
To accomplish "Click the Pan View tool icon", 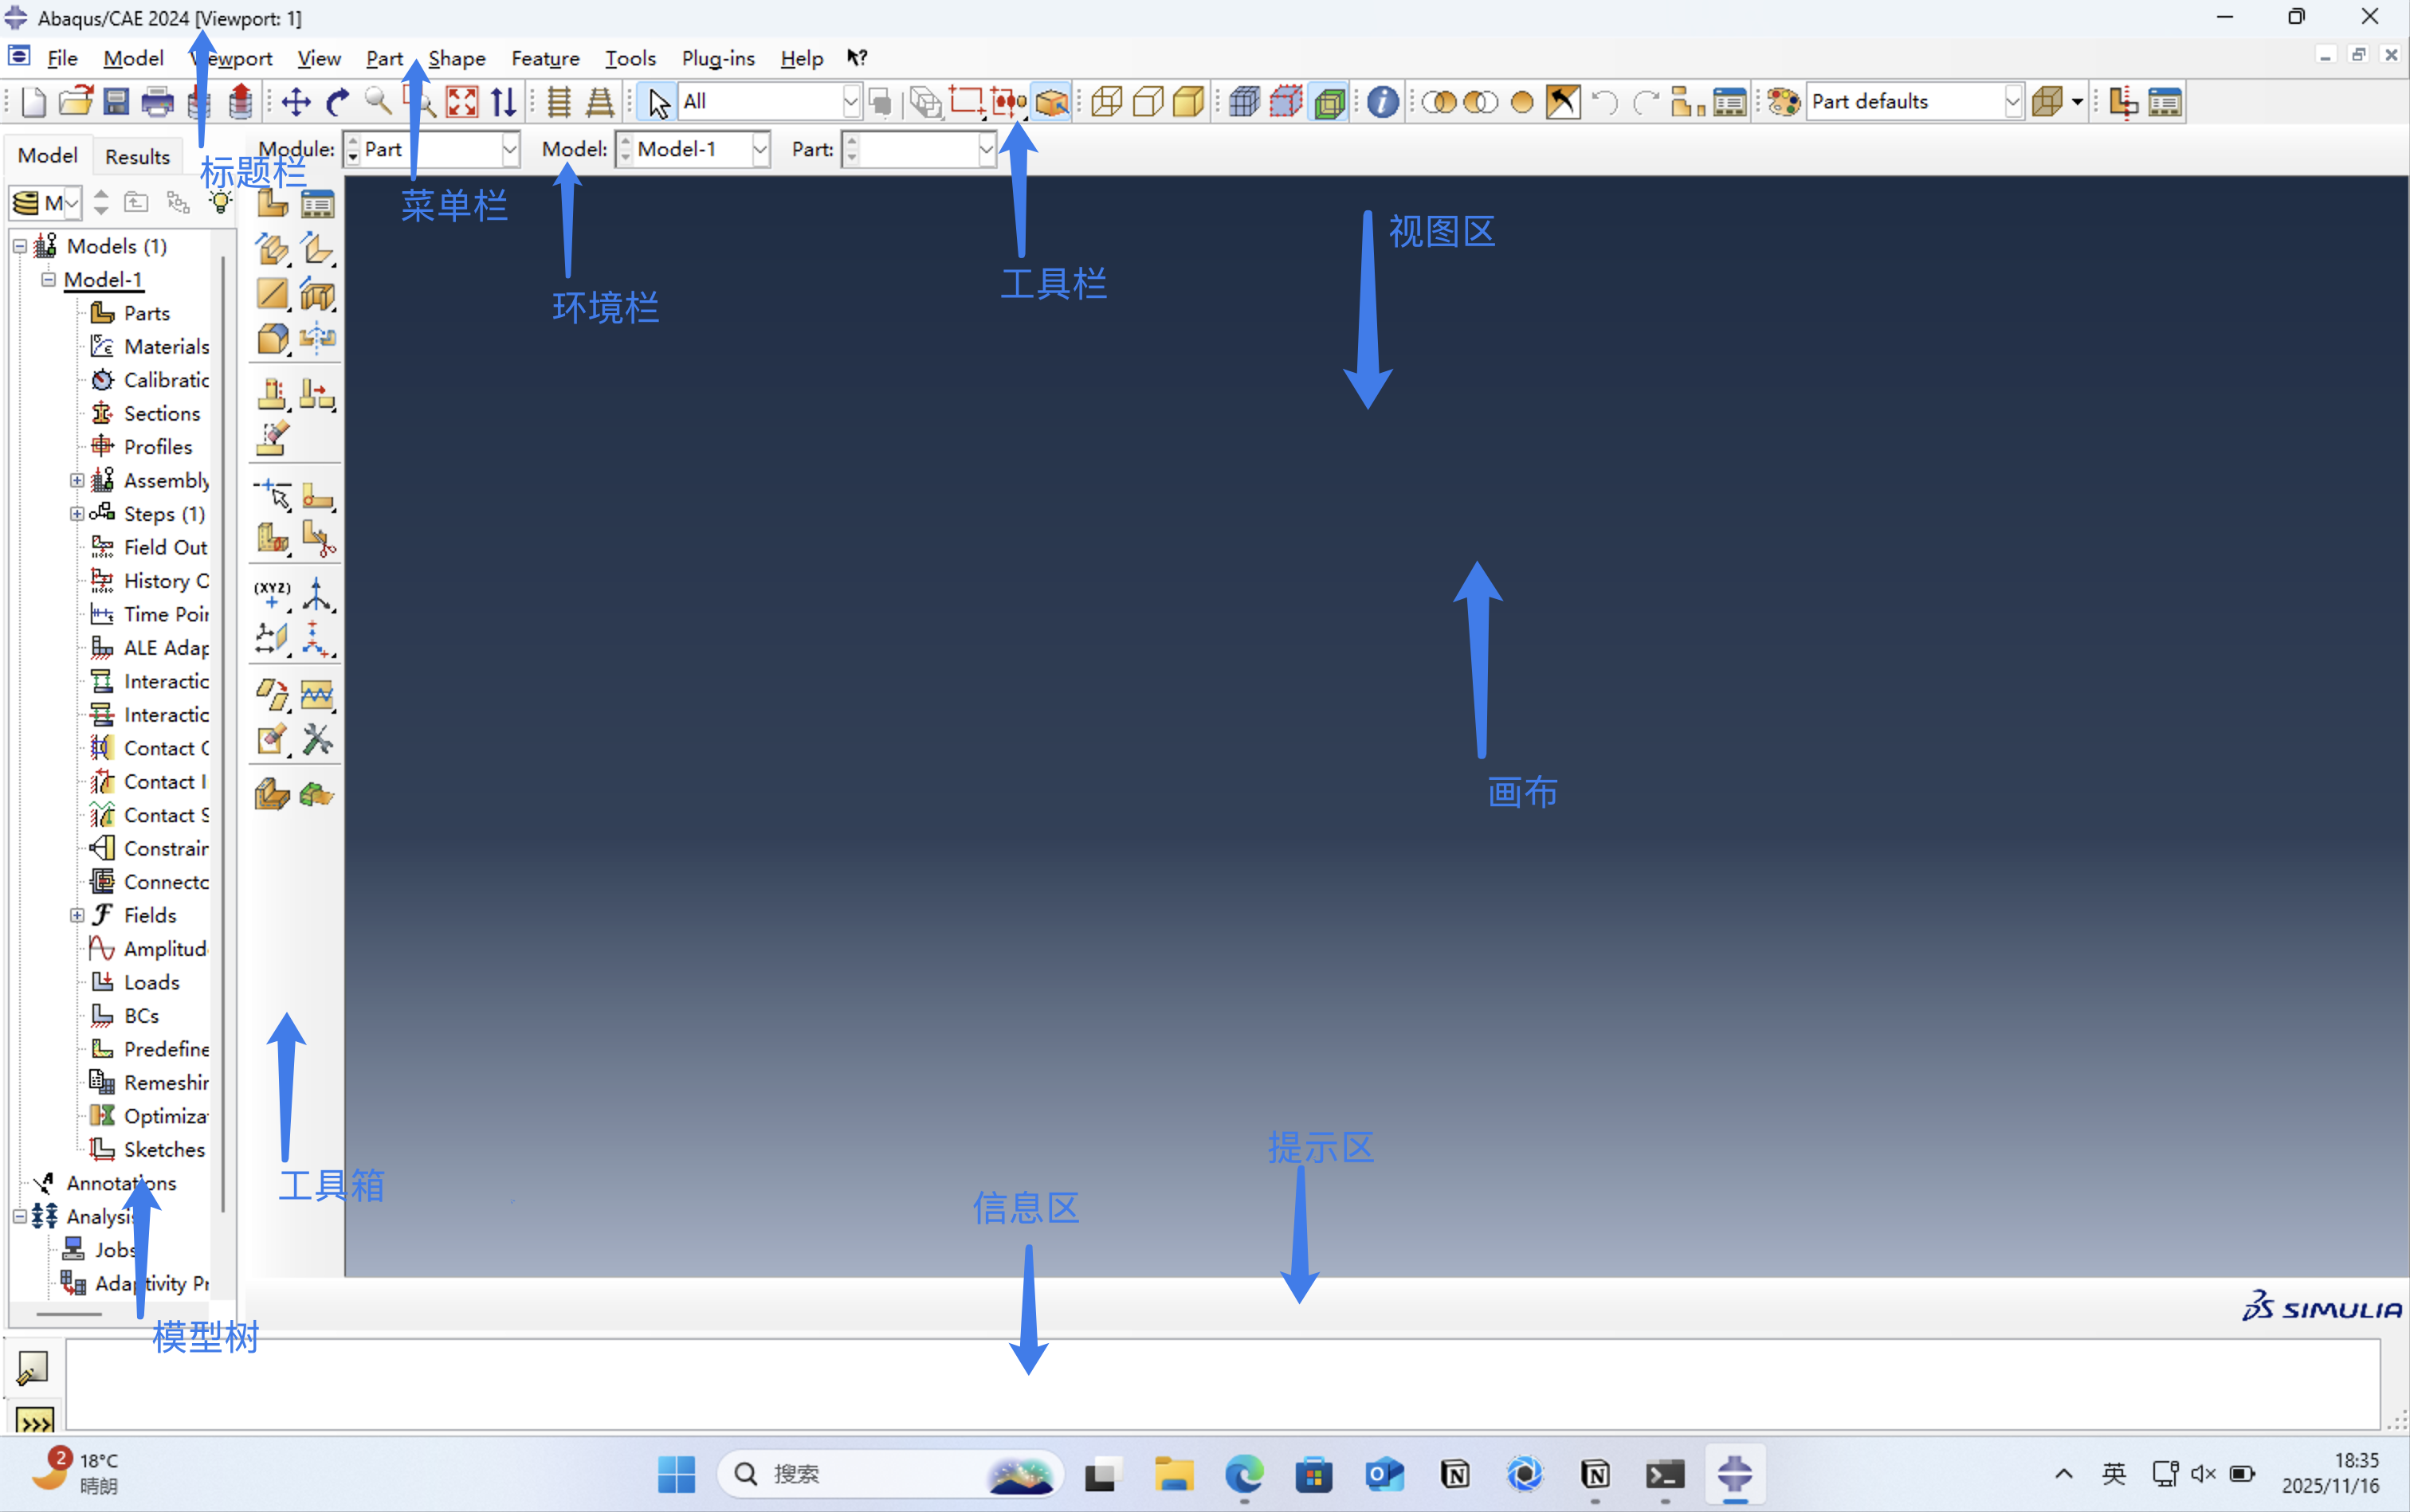I will [x=296, y=101].
